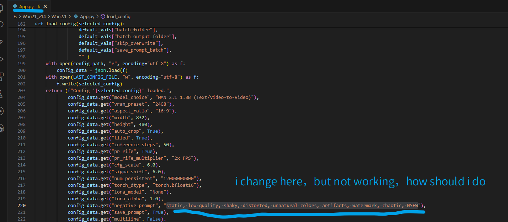Image resolution: width=508 pixels, height=222 pixels.
Task: Open the Wan2.1 breadcrumb folder
Action: click(59, 16)
